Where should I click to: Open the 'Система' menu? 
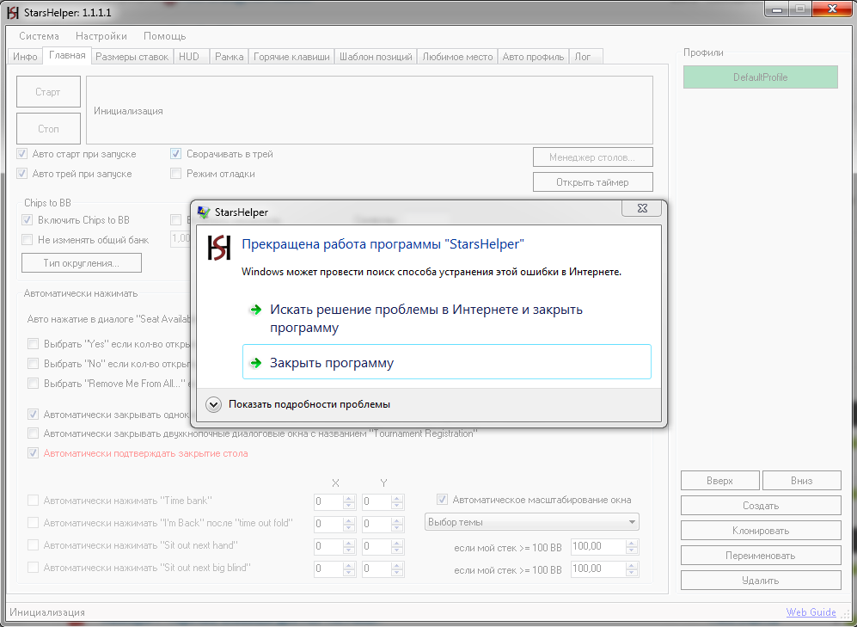39,36
